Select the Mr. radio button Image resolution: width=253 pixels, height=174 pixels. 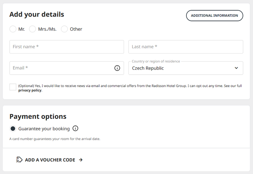point(13,29)
